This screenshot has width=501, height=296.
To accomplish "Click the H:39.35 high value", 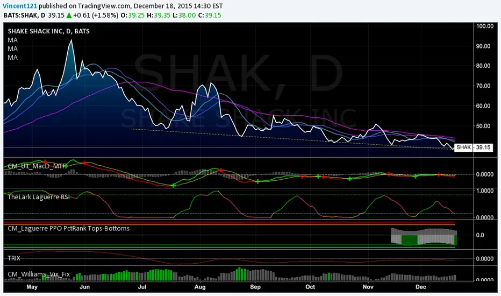I will point(159,15).
